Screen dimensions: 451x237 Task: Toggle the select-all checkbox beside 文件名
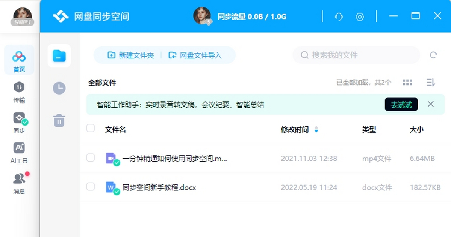91,128
